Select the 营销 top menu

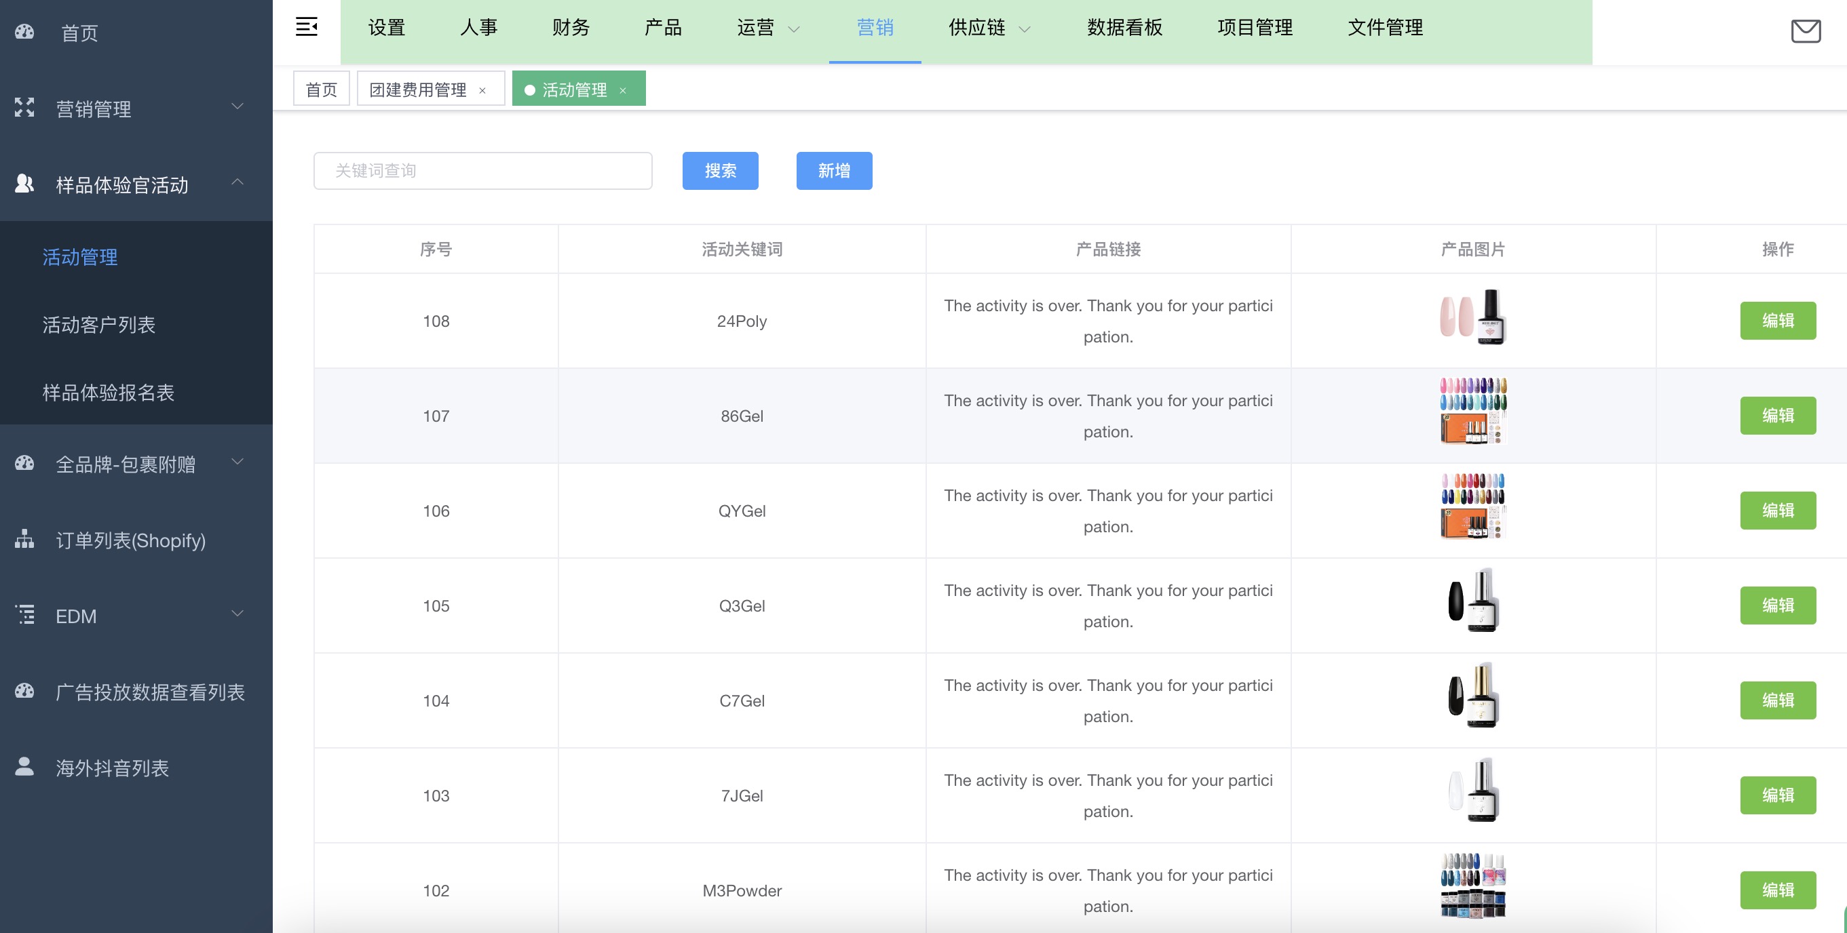[875, 28]
